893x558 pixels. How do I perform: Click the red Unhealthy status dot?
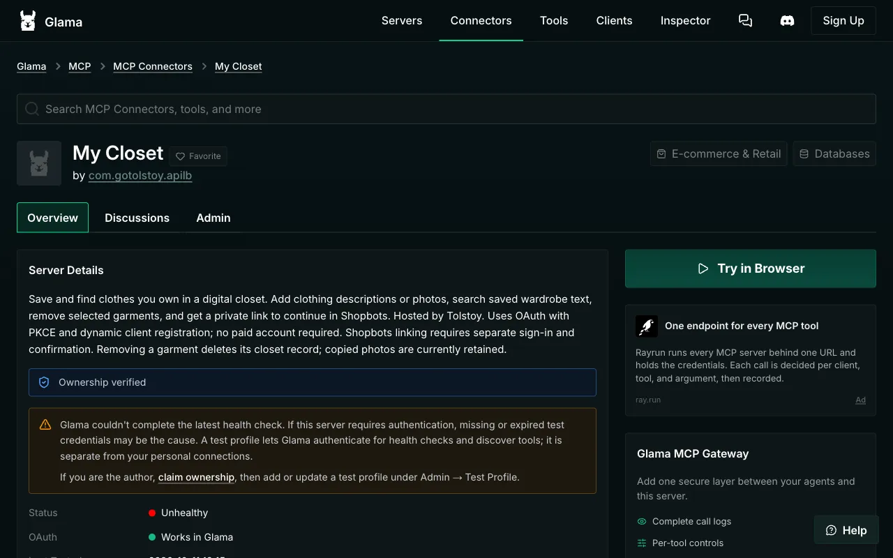coord(152,513)
